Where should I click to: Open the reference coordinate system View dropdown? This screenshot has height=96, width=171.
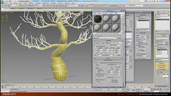click(x=40, y=5)
